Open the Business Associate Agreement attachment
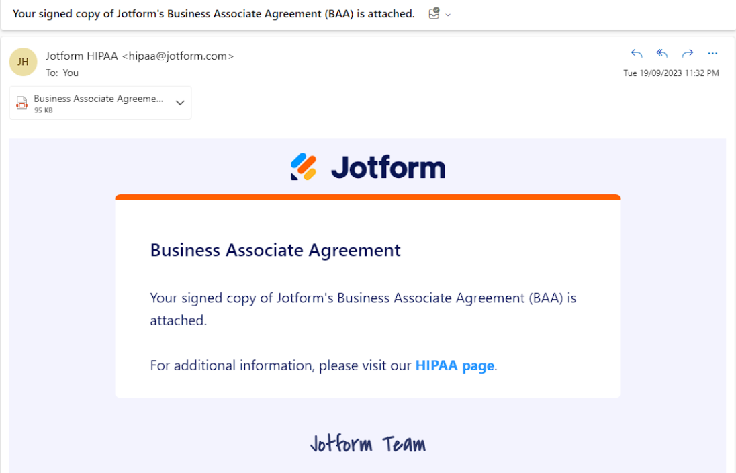736x473 pixels. point(99,99)
